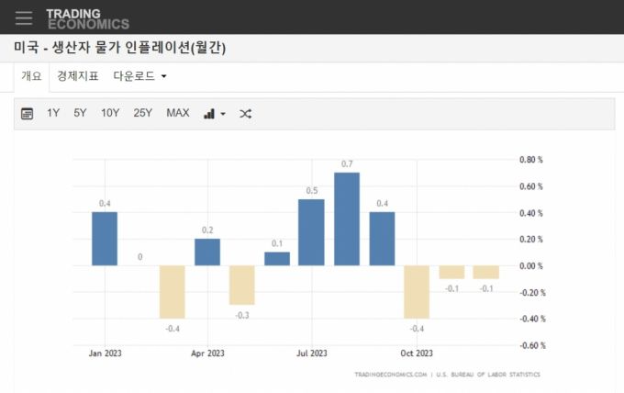Expand the chart type dropdown arrow
Screen dimensions: 624x393
click(222, 115)
